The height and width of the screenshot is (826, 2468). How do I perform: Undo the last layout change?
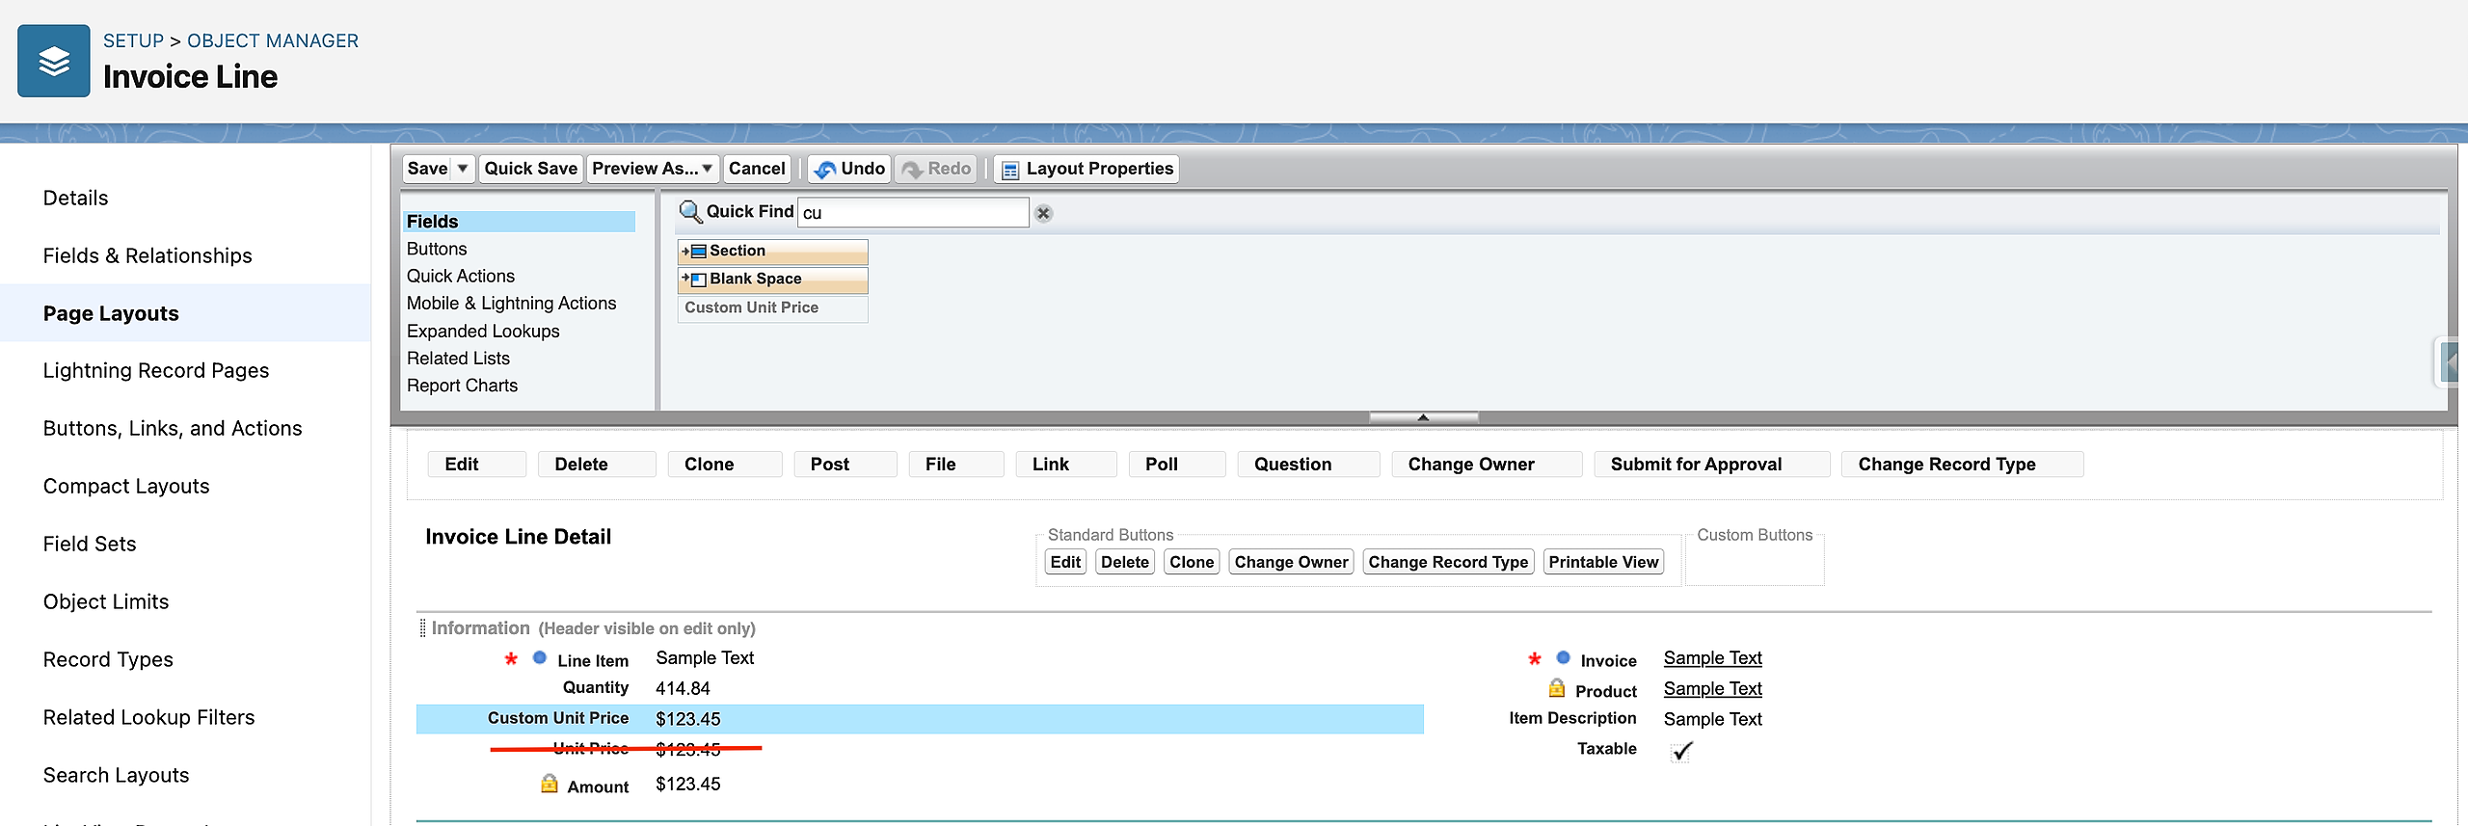coord(849,169)
